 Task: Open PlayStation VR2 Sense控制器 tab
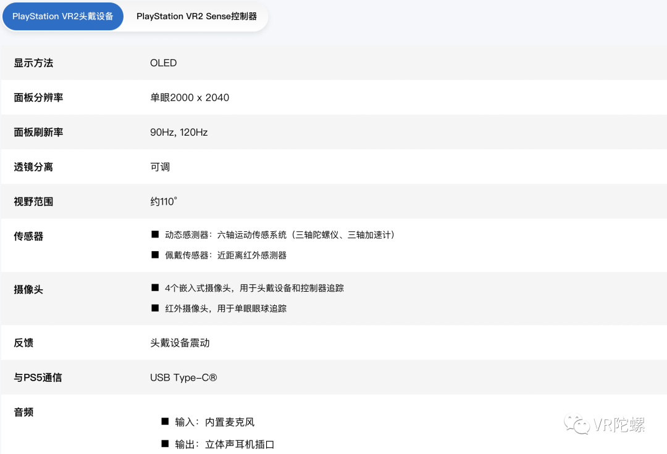point(196,16)
